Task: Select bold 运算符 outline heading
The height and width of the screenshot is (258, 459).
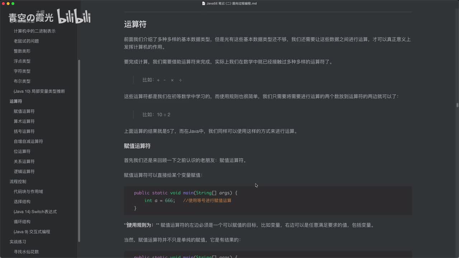Action: [x=16, y=101]
